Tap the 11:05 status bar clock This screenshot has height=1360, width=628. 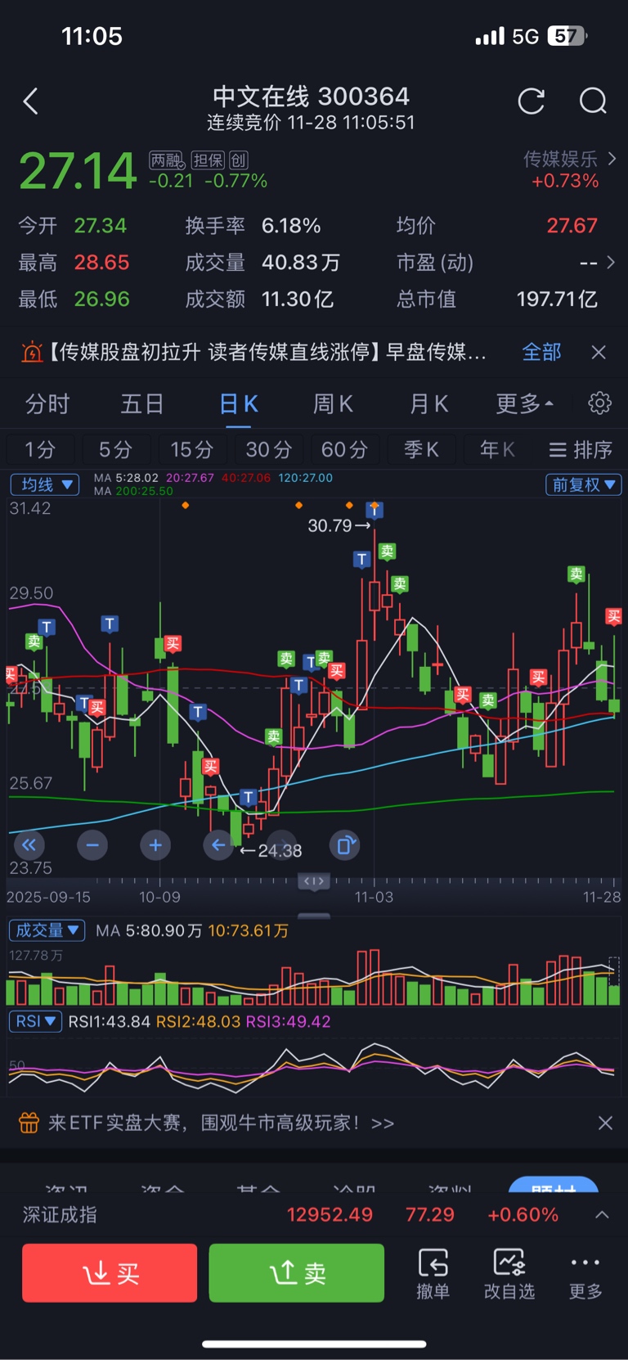tap(92, 36)
